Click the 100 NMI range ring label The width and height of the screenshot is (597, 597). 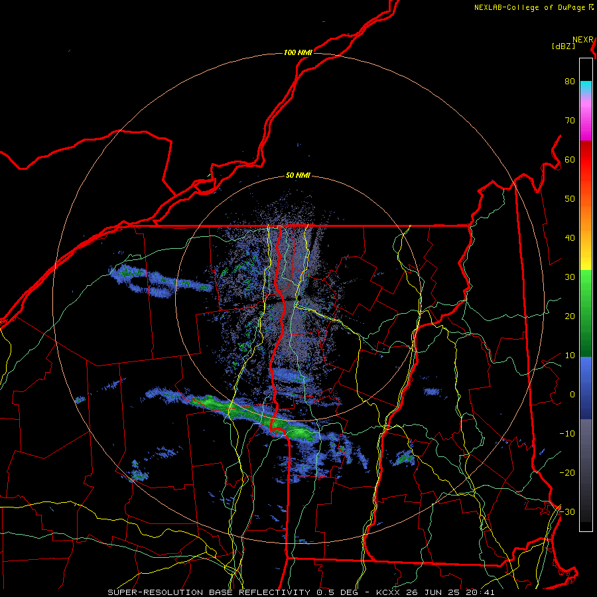point(298,52)
